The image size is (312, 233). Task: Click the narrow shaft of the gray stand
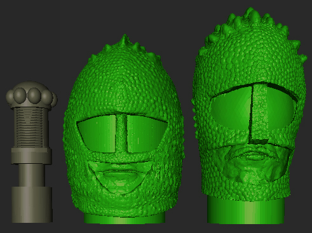[32, 175]
